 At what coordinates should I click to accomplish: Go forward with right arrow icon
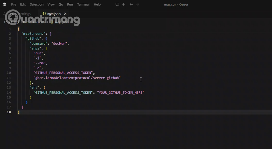(x=138, y=4)
